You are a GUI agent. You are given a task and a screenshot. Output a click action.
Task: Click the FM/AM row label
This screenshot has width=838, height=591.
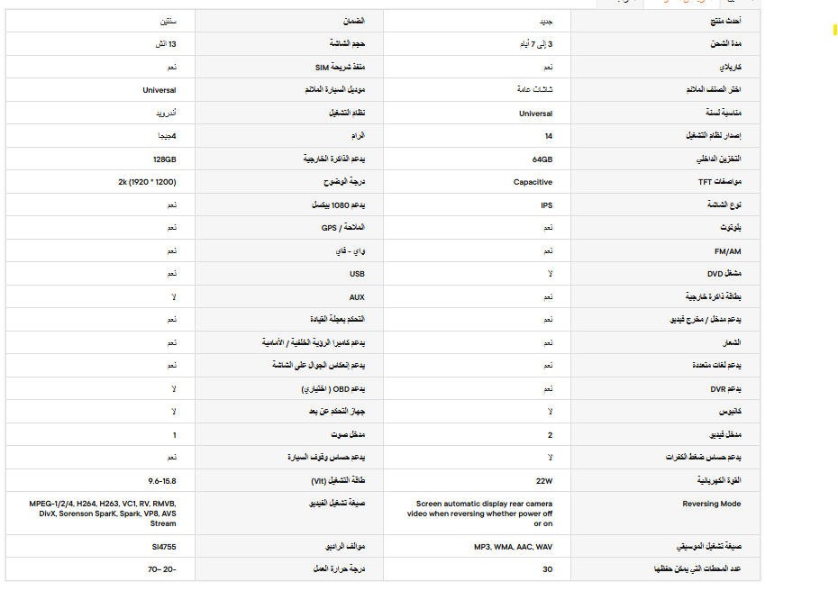[726, 251]
